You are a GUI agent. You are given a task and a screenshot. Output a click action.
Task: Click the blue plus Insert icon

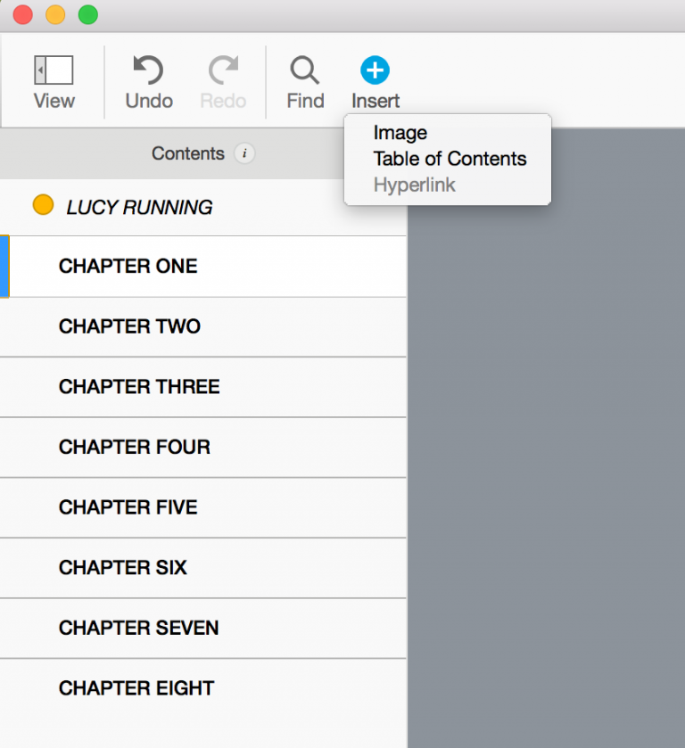375,70
